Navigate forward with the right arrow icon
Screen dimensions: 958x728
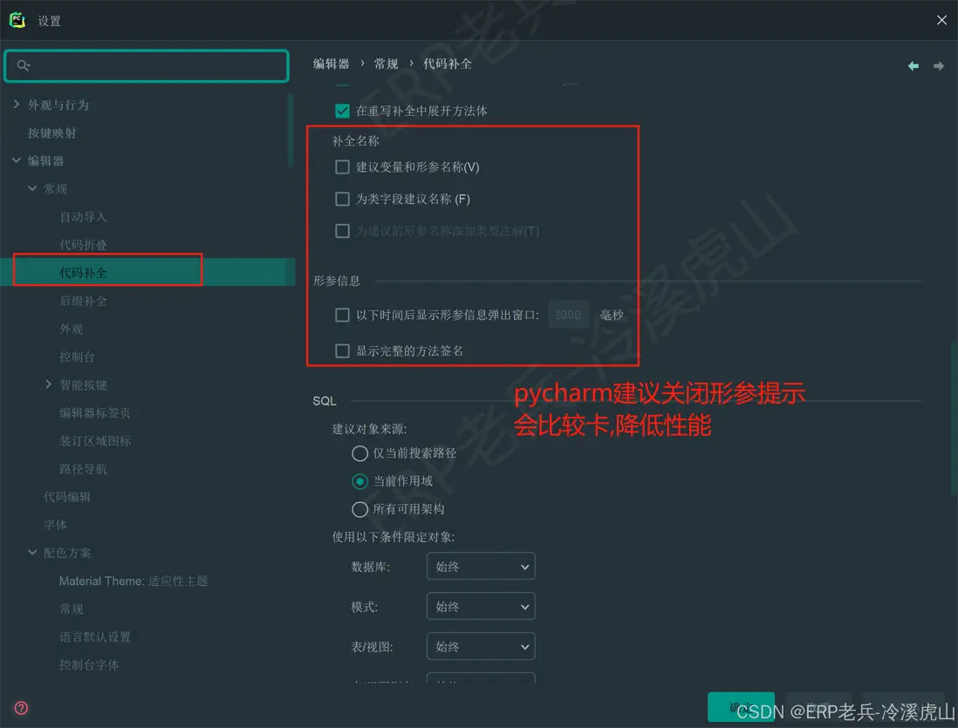(938, 65)
